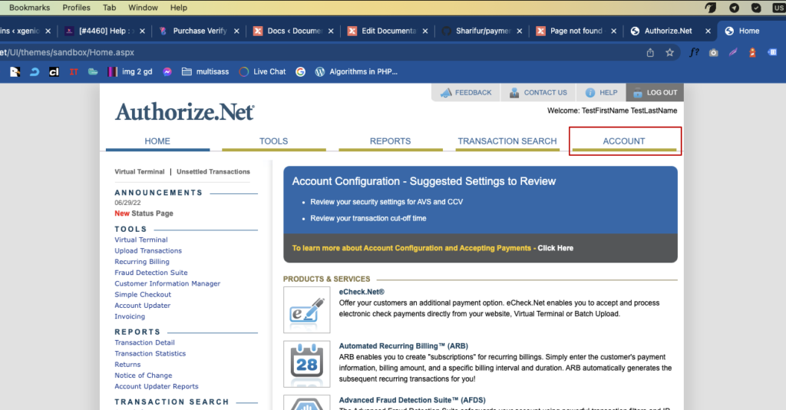The width and height of the screenshot is (786, 410).
Task: Open the 'eCheck.Net®' heading link
Action: pos(362,292)
